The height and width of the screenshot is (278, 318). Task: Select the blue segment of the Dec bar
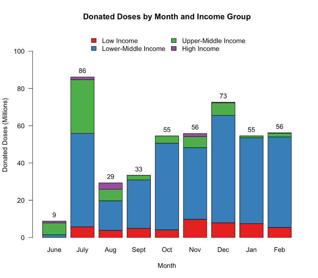(x=223, y=169)
